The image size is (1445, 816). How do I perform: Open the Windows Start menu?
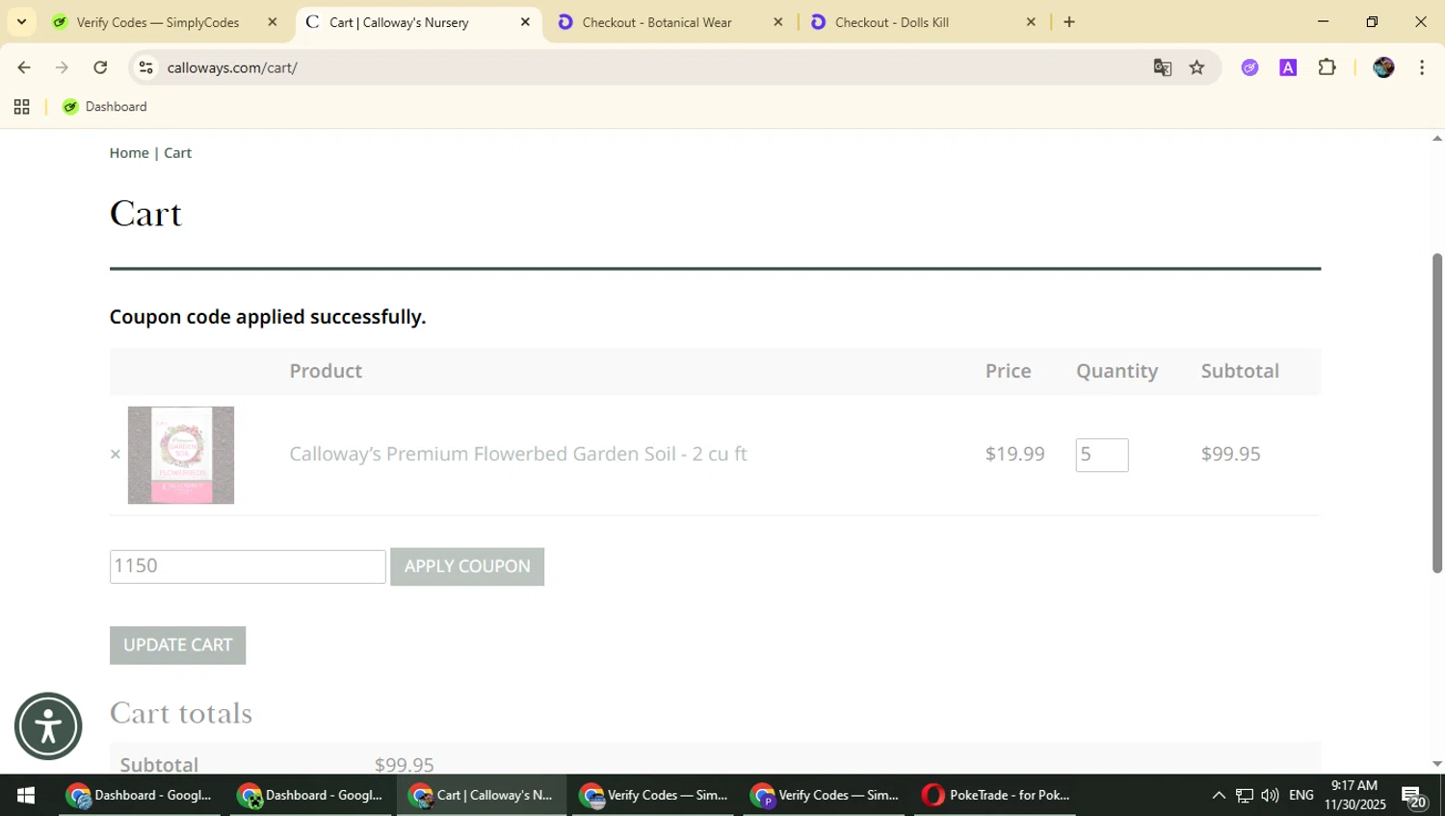click(x=26, y=795)
